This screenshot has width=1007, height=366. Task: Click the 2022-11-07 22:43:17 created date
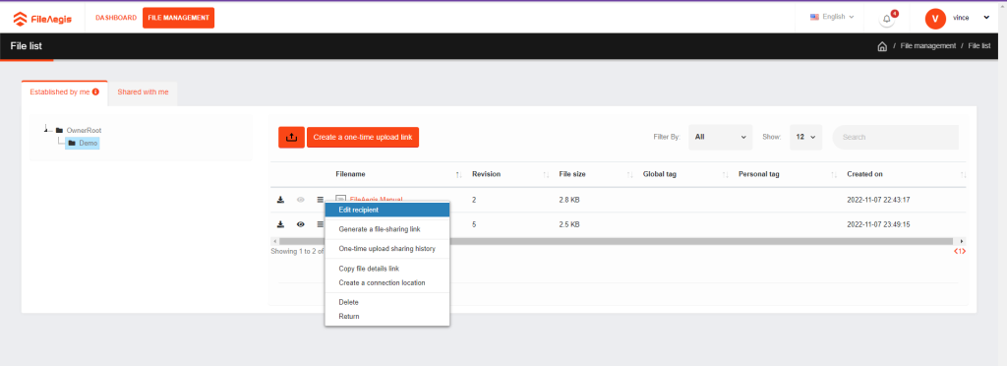click(x=878, y=200)
